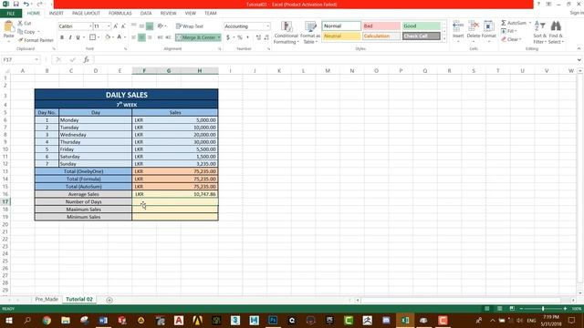Apply the Normal cell style
Viewport: 584px width, 328px height.
point(341,26)
